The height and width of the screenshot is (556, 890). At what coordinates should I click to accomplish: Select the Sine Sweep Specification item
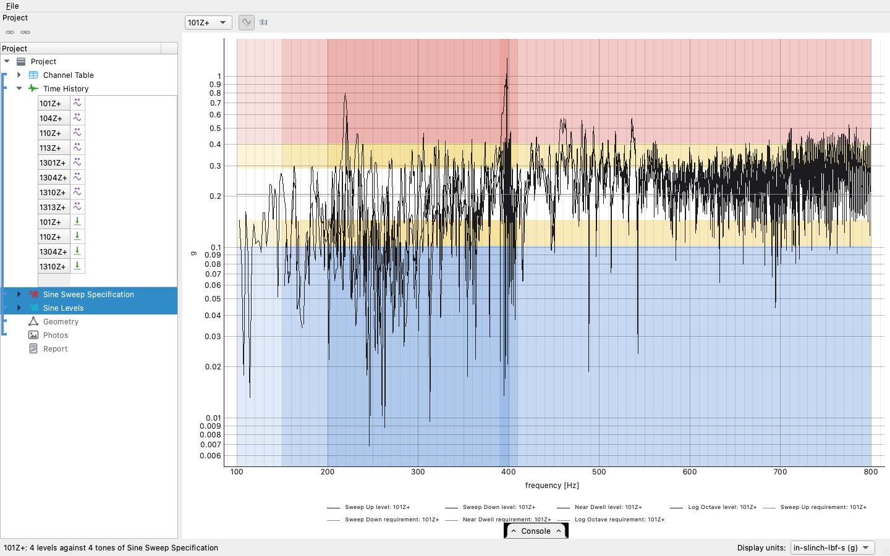(88, 295)
